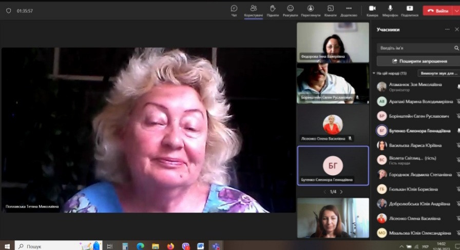Click the Поширити запрошення button
The image size is (460, 250).
pos(416,61)
